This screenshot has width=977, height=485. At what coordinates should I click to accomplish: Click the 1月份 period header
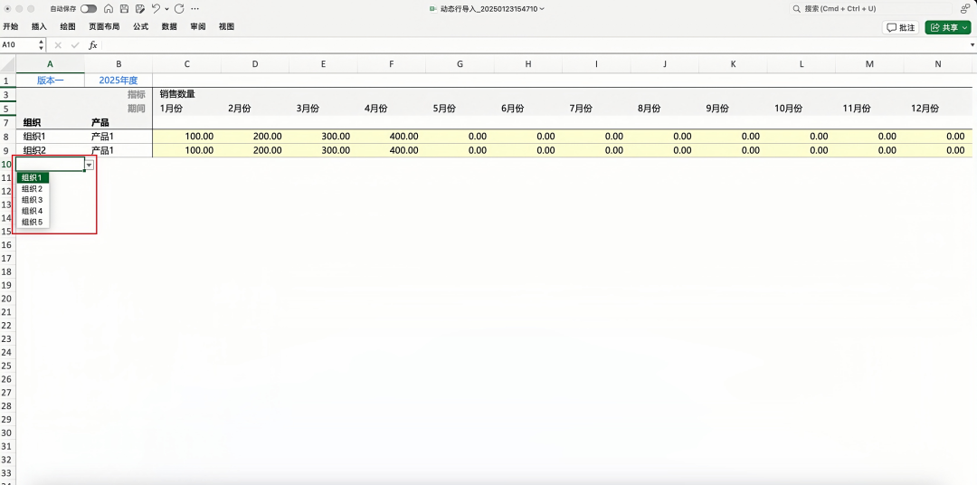click(x=171, y=108)
